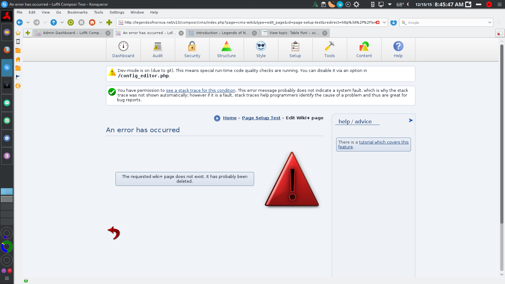Close the Introduction tab
The image size is (505, 284).
pyautogui.click(x=254, y=33)
